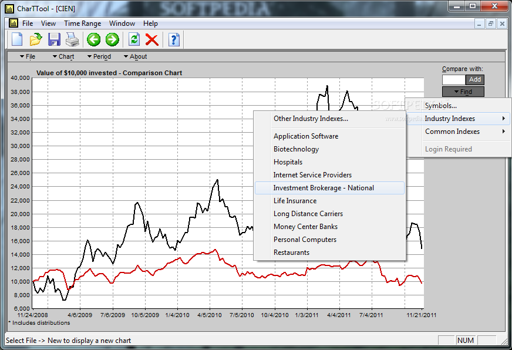Restore the inner CIEN document window
This screenshot has height=350, width=512.
(490, 23)
